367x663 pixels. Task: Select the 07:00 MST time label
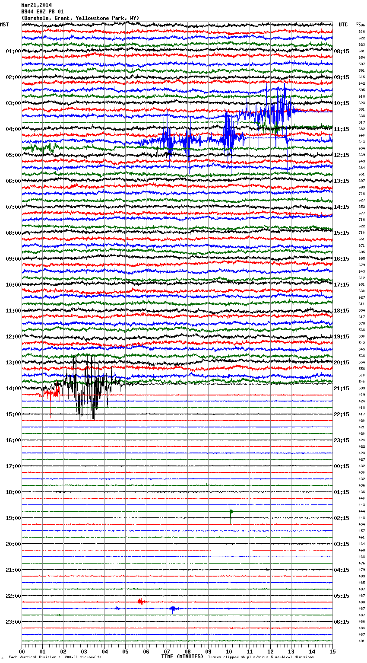[x=13, y=207]
